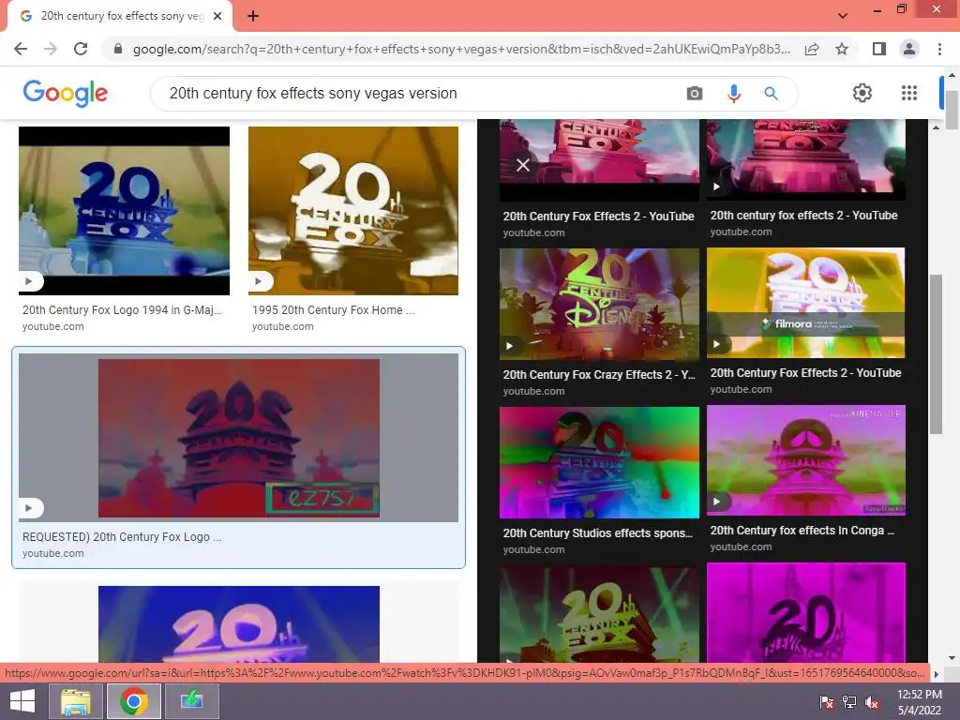Reload the current page

(x=81, y=49)
